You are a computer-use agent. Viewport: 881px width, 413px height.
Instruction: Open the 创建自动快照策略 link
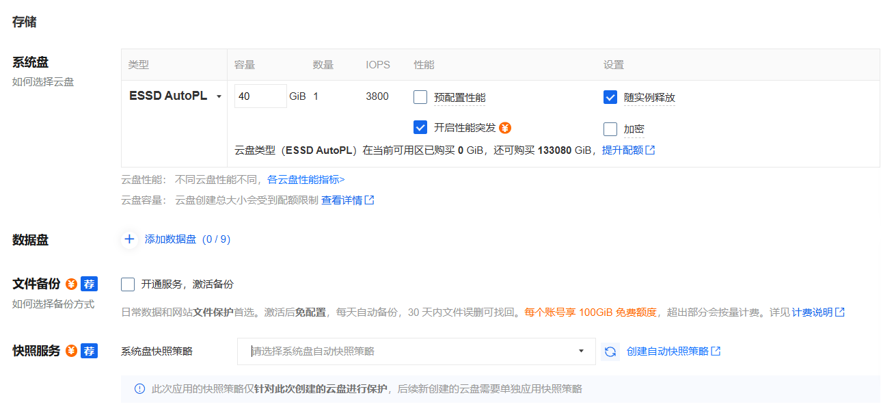point(673,351)
